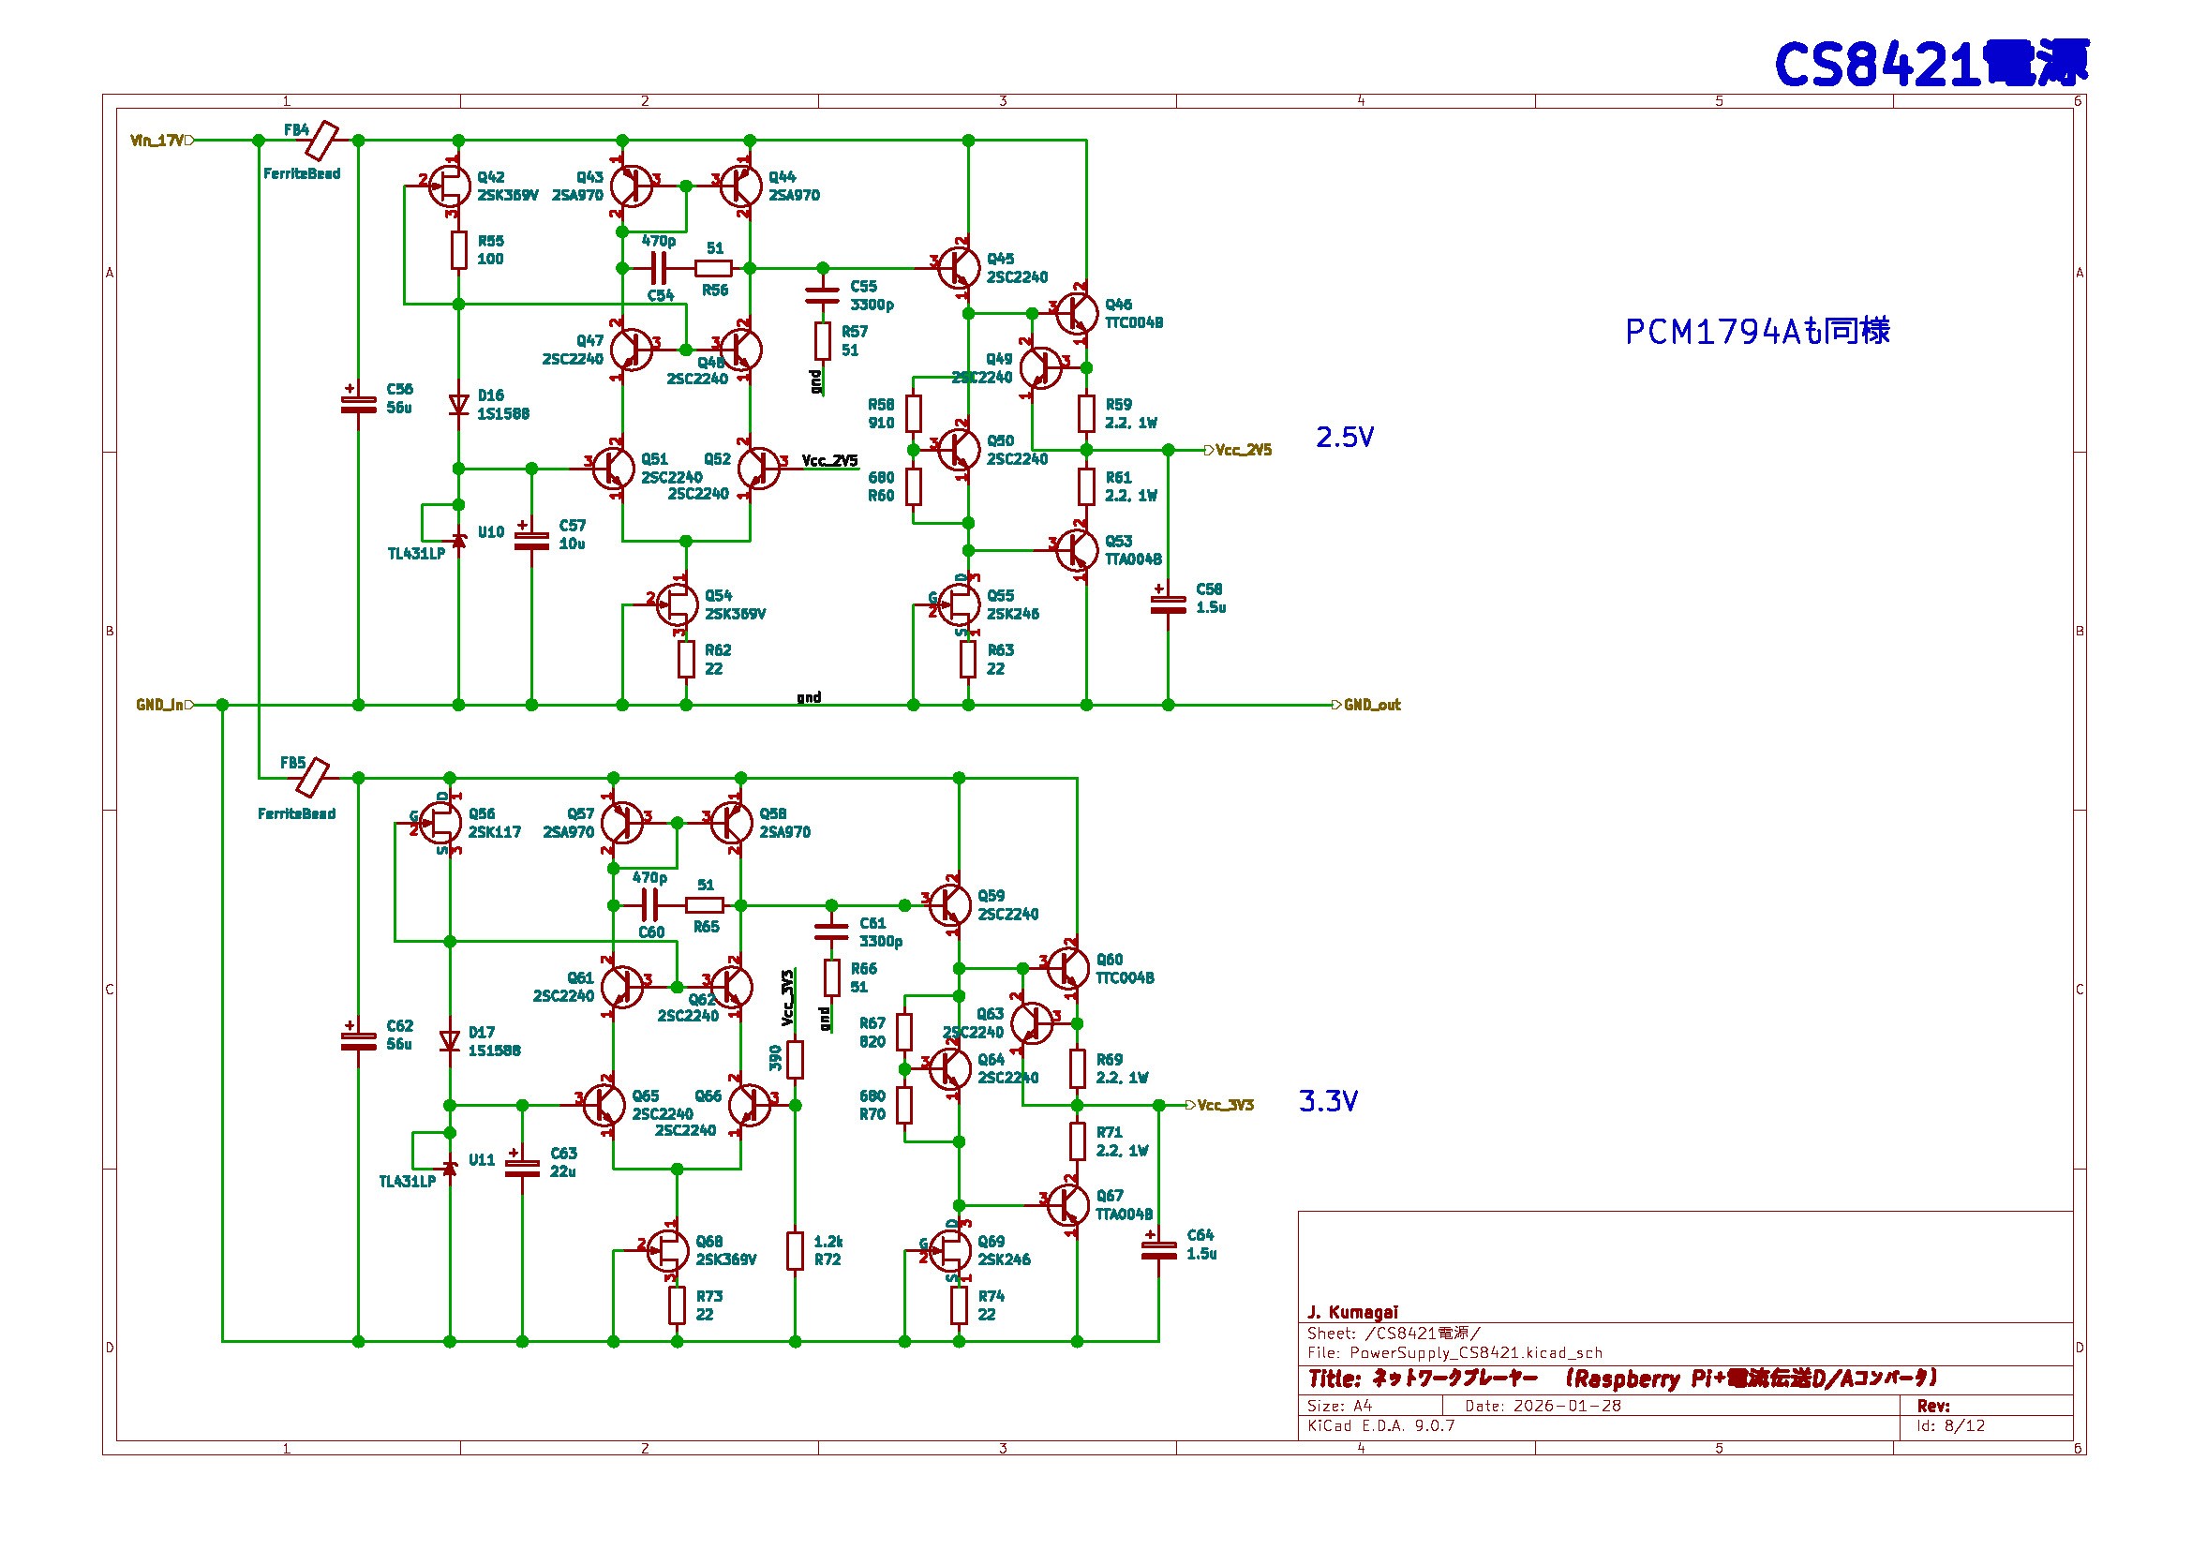Click the R55 100 ohm resistor

pyautogui.click(x=458, y=250)
